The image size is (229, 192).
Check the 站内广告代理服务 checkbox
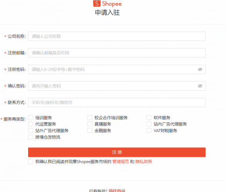(x=149, y=124)
